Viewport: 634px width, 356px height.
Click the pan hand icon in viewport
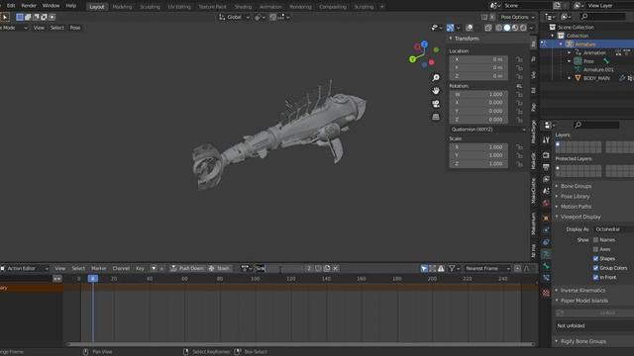tap(436, 91)
